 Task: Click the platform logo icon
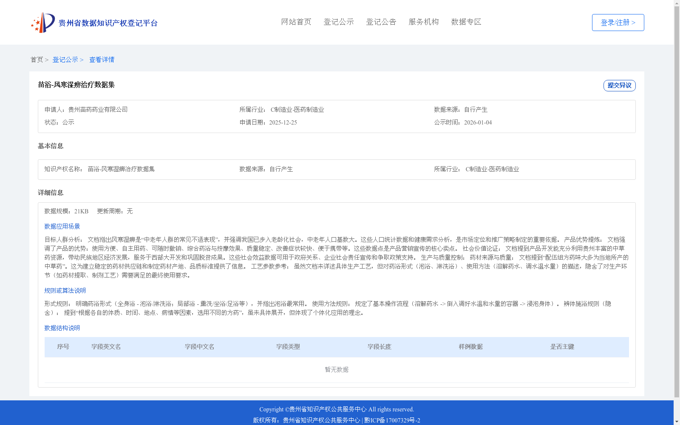coord(43,23)
